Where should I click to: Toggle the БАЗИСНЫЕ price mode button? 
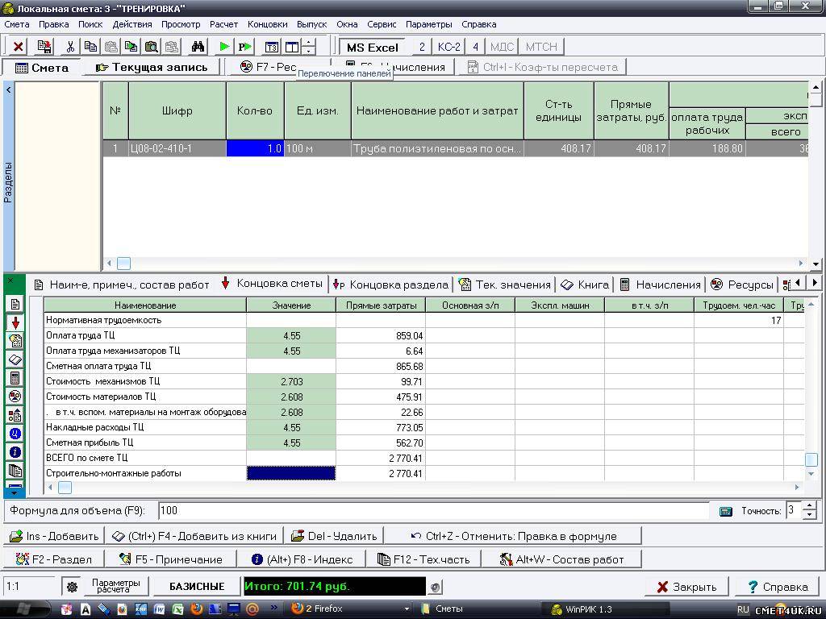coord(197,587)
